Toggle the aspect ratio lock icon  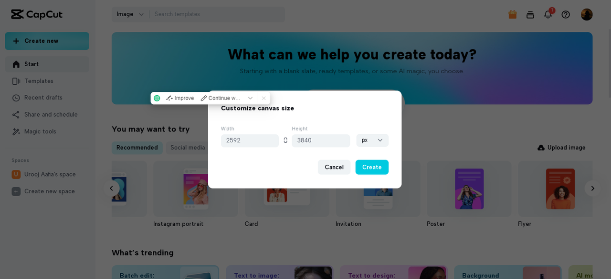point(285,140)
